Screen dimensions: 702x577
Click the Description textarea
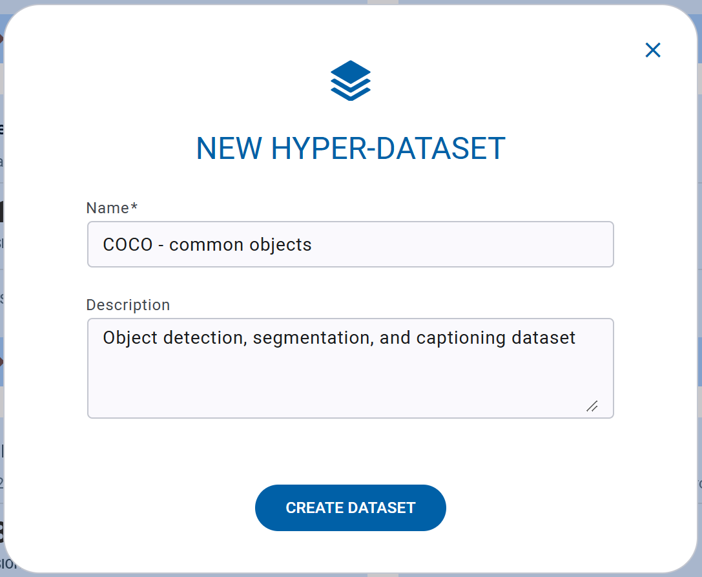point(350,368)
